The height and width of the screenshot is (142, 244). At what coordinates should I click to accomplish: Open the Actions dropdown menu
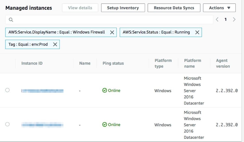click(219, 8)
